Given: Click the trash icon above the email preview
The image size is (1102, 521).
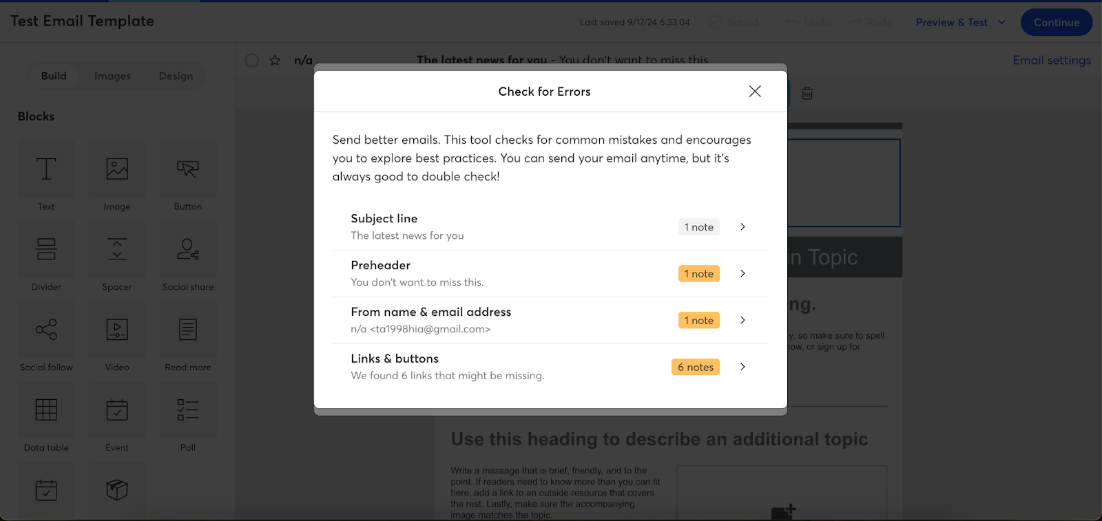Looking at the screenshot, I should [x=806, y=93].
